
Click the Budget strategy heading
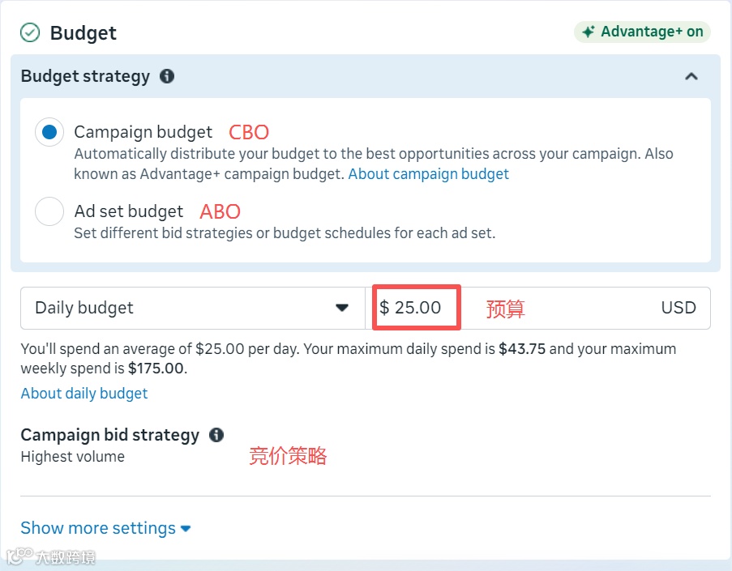coord(85,76)
